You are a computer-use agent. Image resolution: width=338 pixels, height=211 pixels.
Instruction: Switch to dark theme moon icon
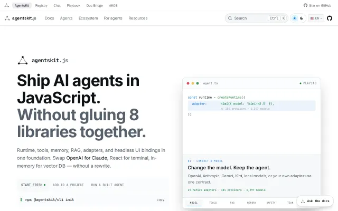click(x=302, y=18)
